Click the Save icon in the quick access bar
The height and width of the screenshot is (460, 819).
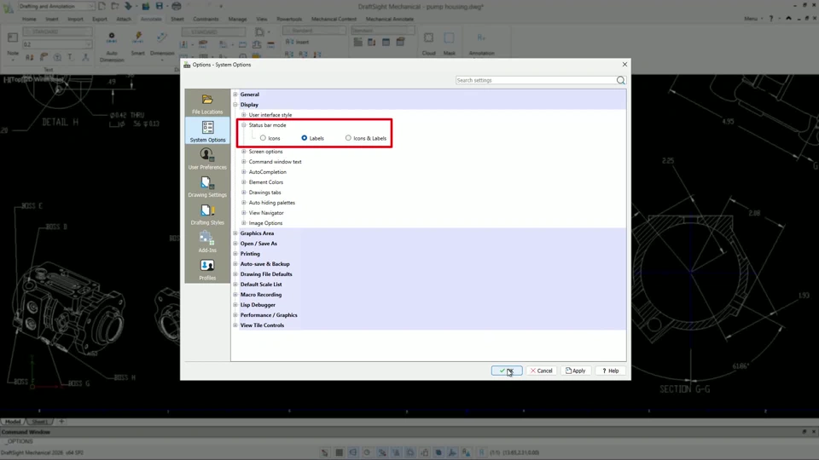(x=160, y=6)
